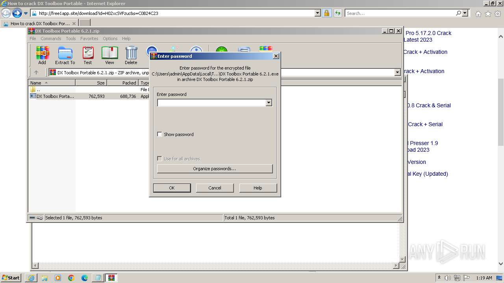Open the IE Tools gear icon
The height and width of the screenshot is (283, 504).
point(498,14)
